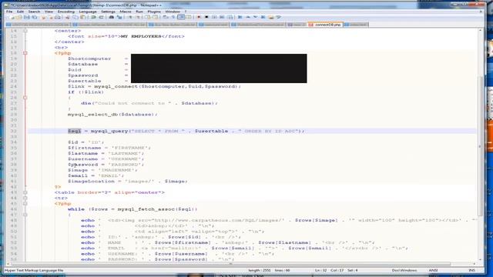Click the Save toolbar icon
Image resolution: width=493 pixels, height=277 pixels.
(27, 17)
